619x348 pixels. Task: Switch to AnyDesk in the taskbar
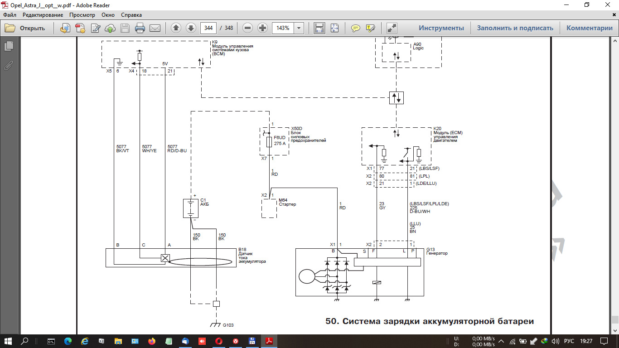pyautogui.click(x=202, y=341)
